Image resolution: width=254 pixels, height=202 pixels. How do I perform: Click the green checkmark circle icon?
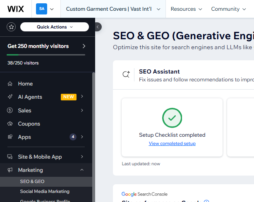172,118
